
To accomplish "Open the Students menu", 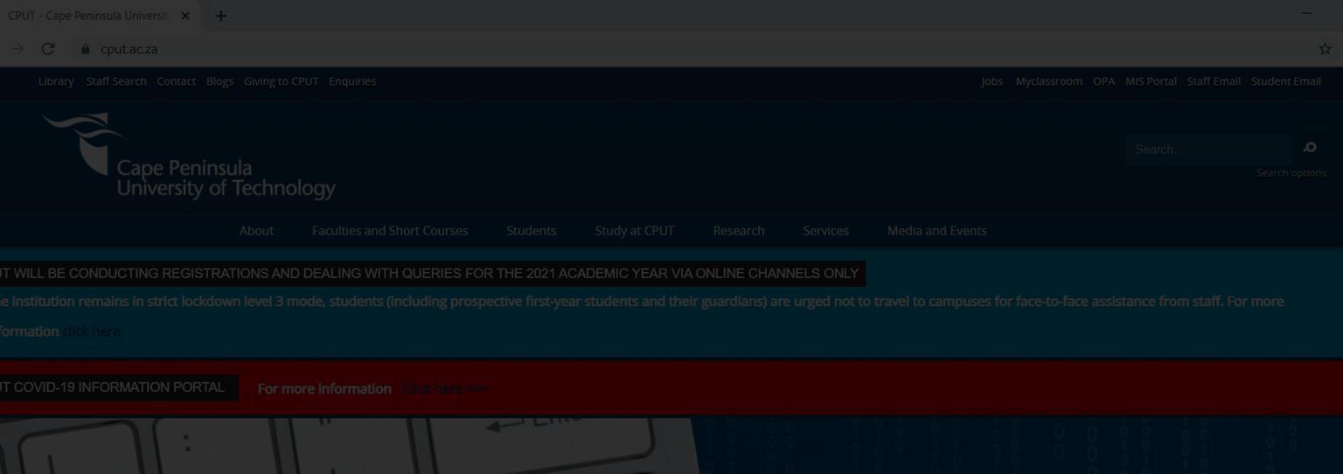I will [531, 231].
